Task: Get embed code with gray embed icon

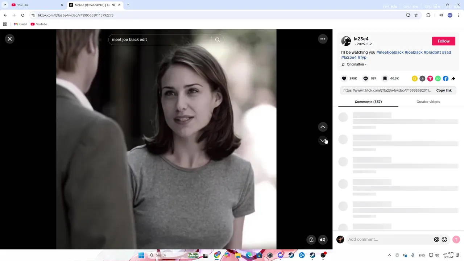Action: 422,78
